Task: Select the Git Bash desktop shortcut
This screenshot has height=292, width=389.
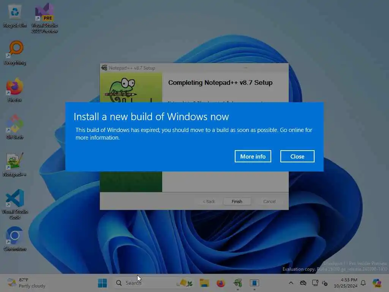Action: [x=15, y=127]
